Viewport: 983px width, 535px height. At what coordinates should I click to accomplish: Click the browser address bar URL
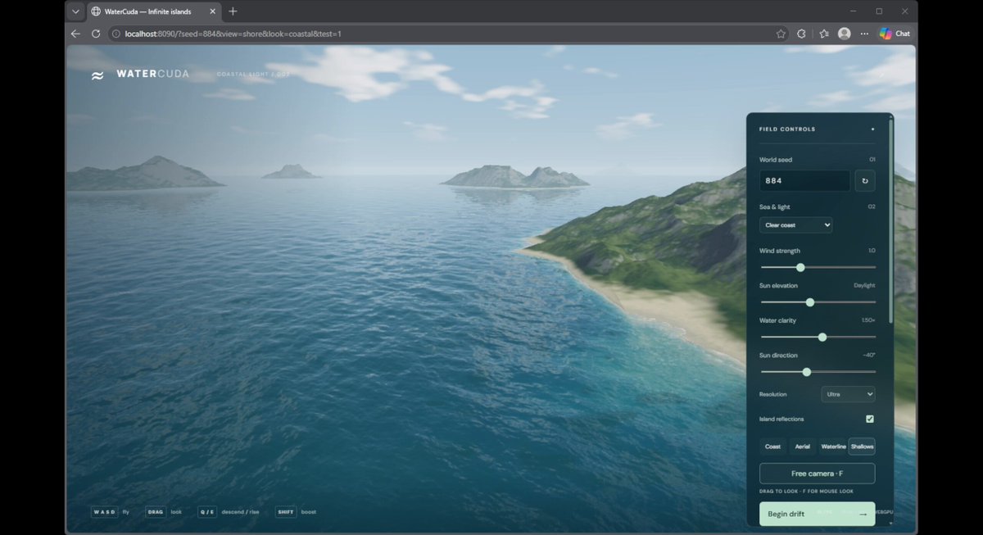coord(233,34)
